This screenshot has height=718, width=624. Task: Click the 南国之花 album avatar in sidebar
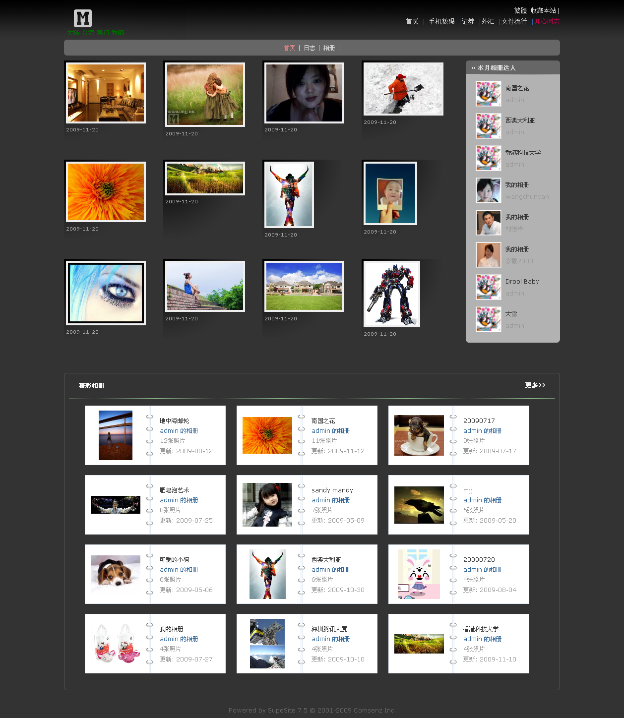(488, 94)
